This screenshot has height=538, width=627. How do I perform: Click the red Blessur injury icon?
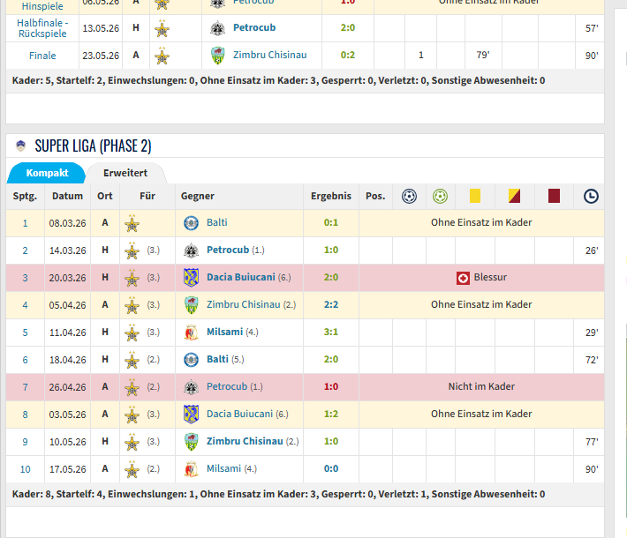tap(463, 278)
